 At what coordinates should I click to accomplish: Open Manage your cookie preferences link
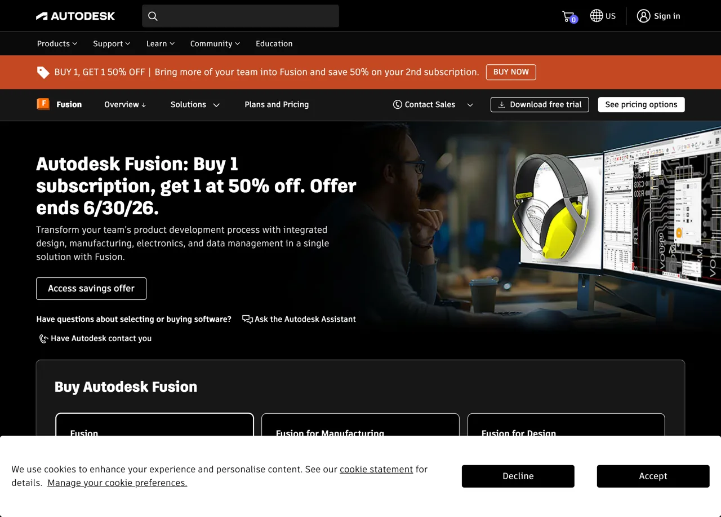117,483
